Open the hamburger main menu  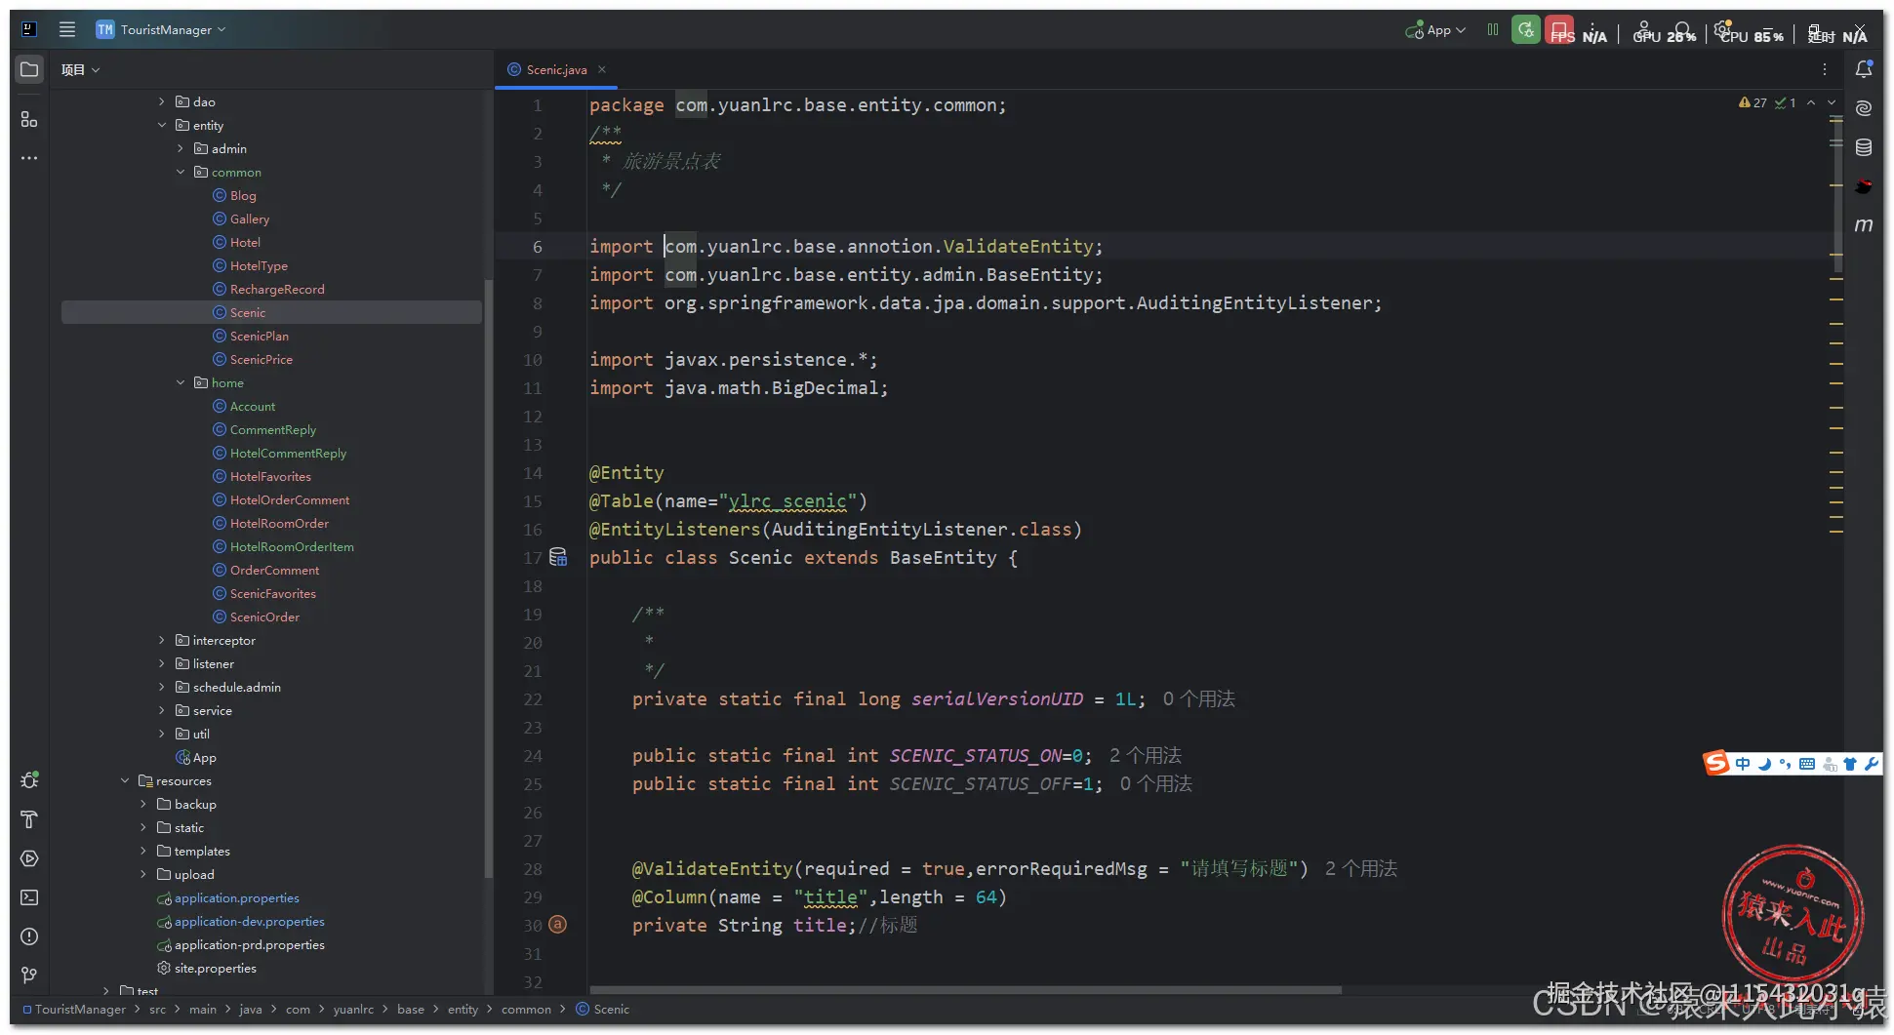[x=67, y=29]
